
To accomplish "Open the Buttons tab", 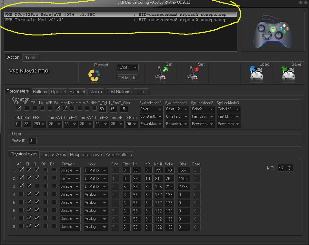I will pyautogui.click(x=40, y=92).
